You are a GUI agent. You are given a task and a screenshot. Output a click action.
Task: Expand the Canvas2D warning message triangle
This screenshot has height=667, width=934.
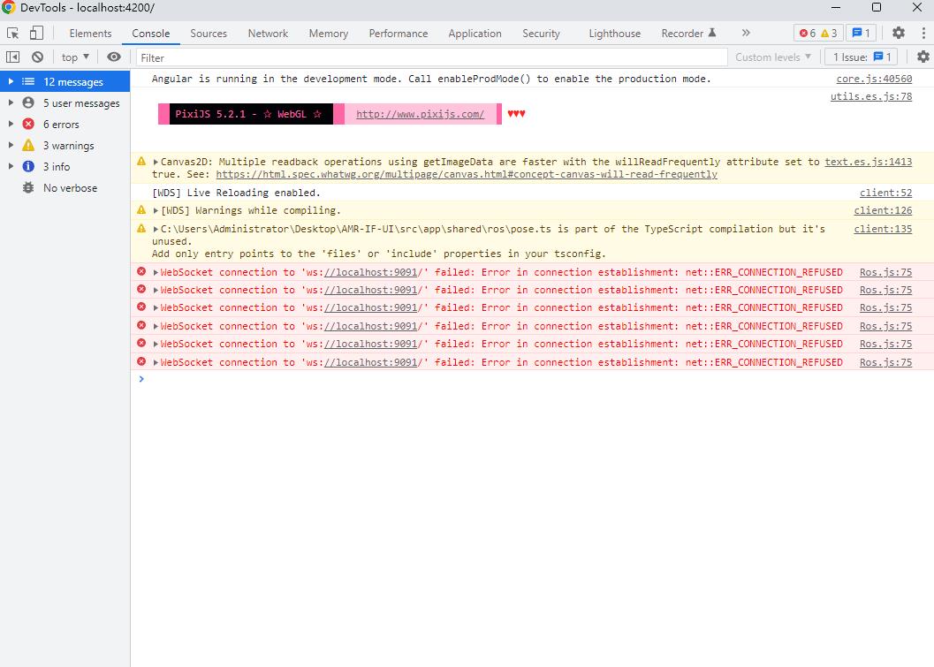(x=156, y=162)
